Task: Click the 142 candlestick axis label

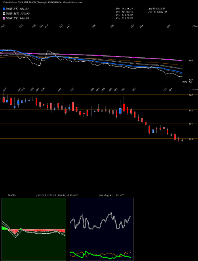Action: click(191, 95)
